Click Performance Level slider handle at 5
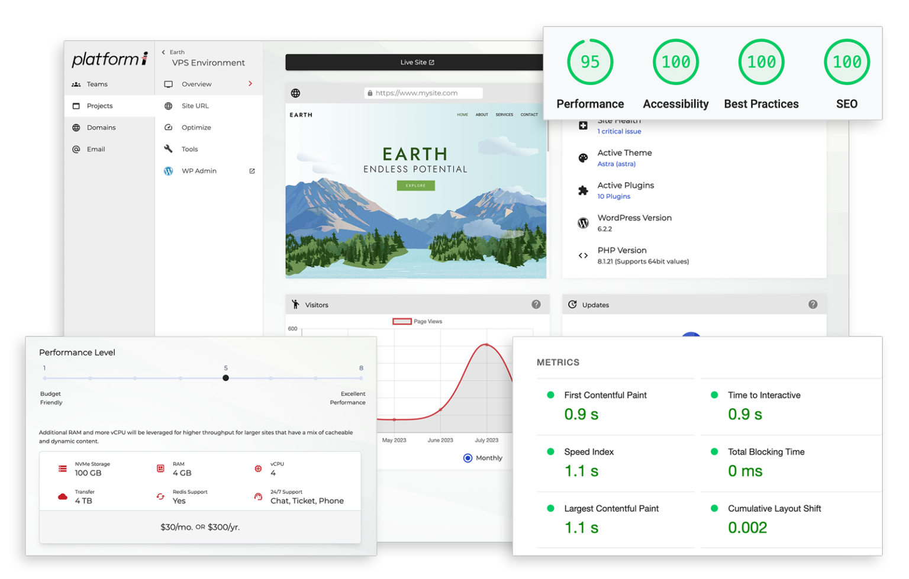This screenshot has width=909, height=579. pyautogui.click(x=225, y=378)
